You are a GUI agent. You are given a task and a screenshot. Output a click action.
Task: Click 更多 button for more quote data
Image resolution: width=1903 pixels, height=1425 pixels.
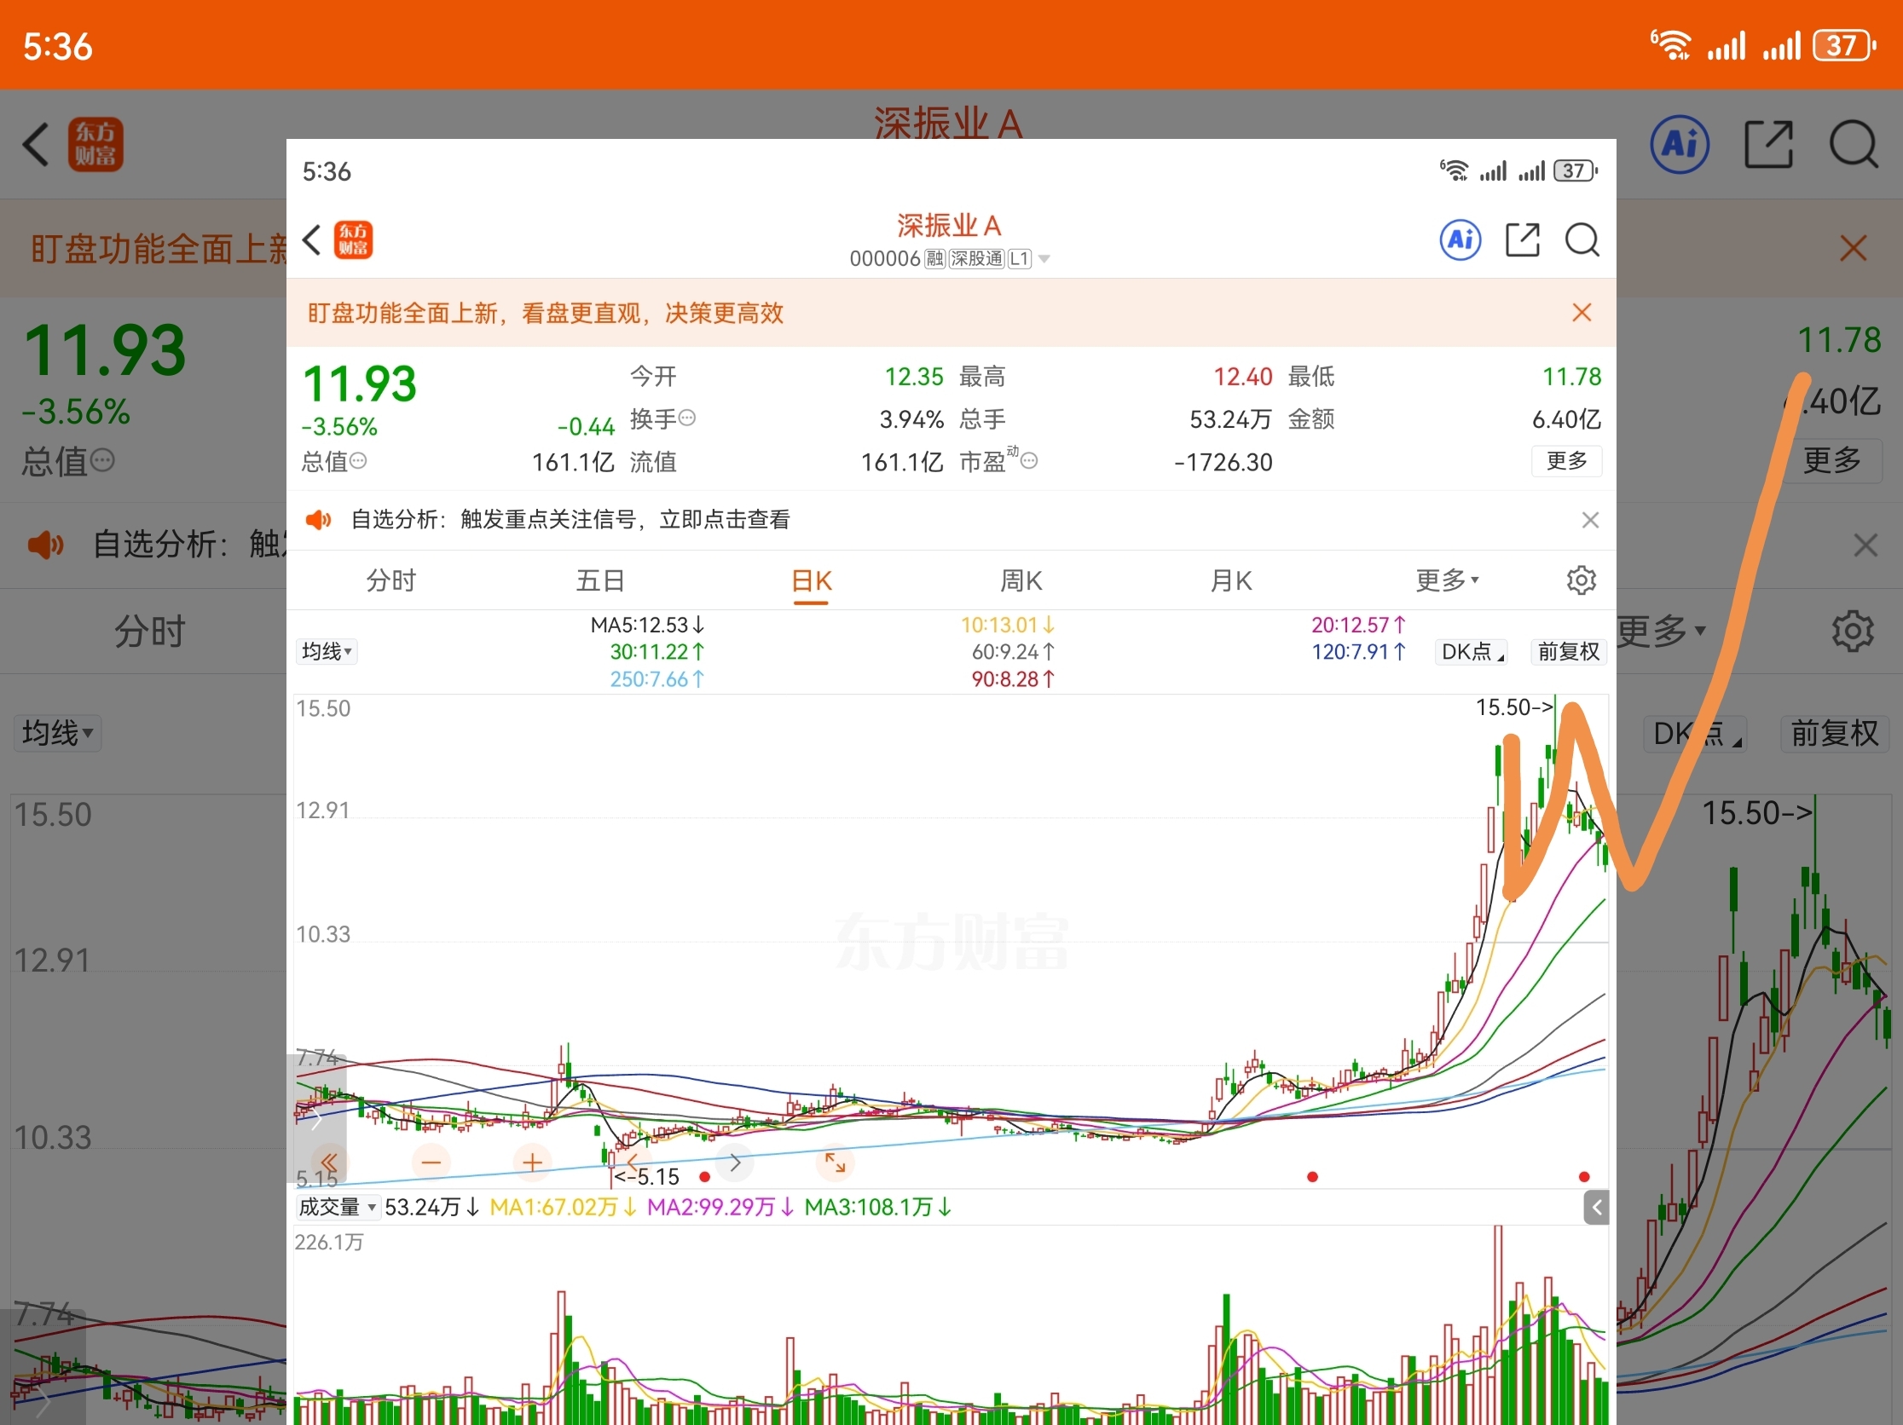(x=1565, y=461)
